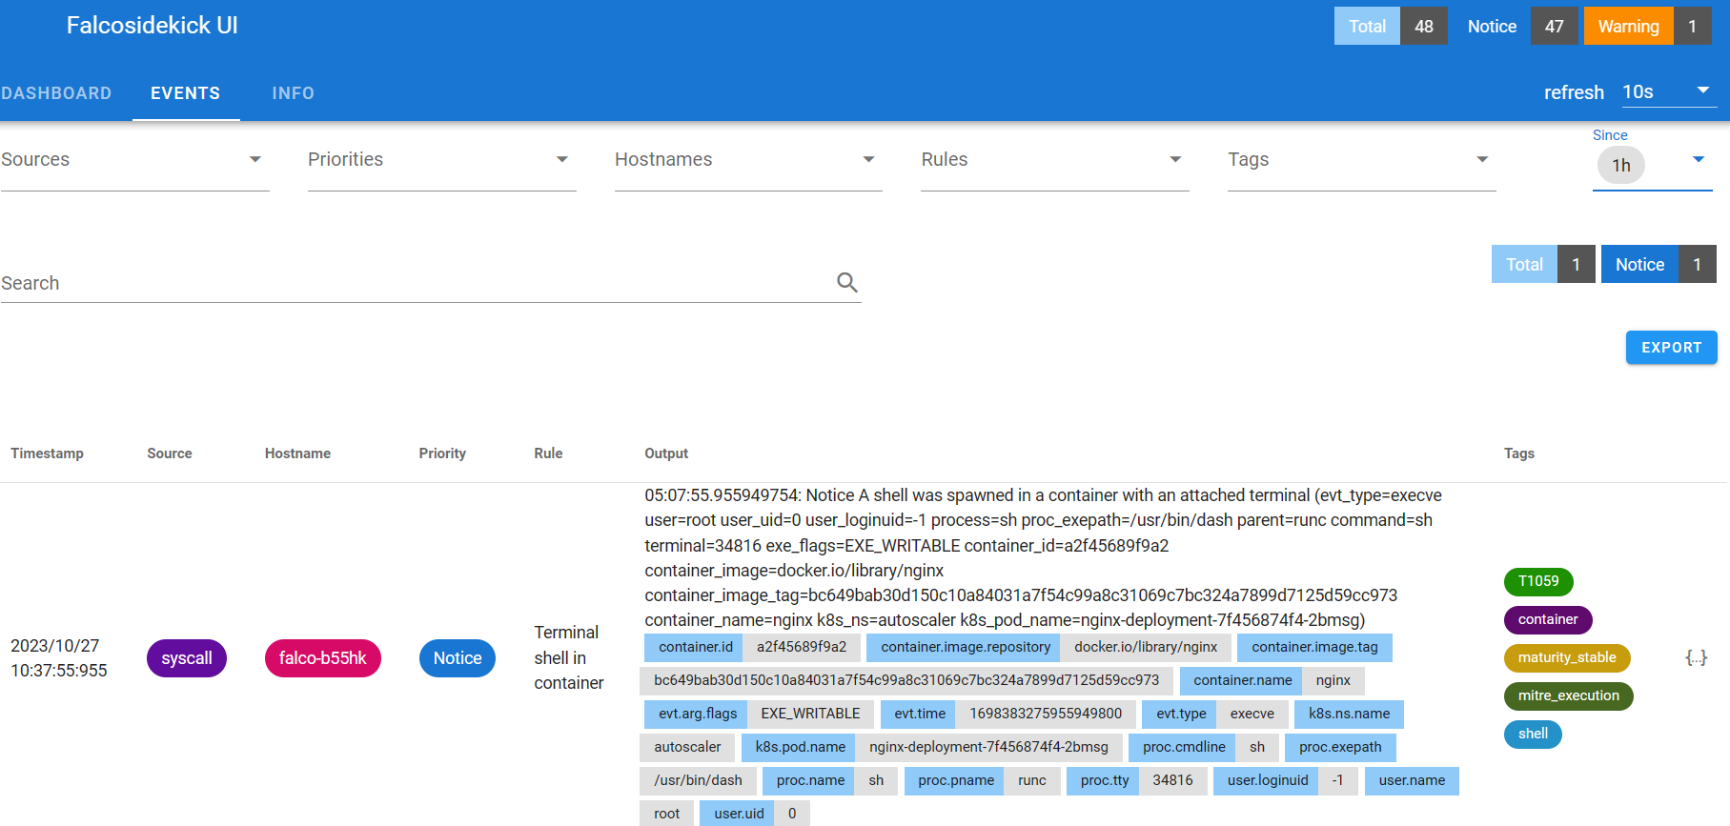
Task: Expand the Priorities filter dropdown
Action: [441, 160]
